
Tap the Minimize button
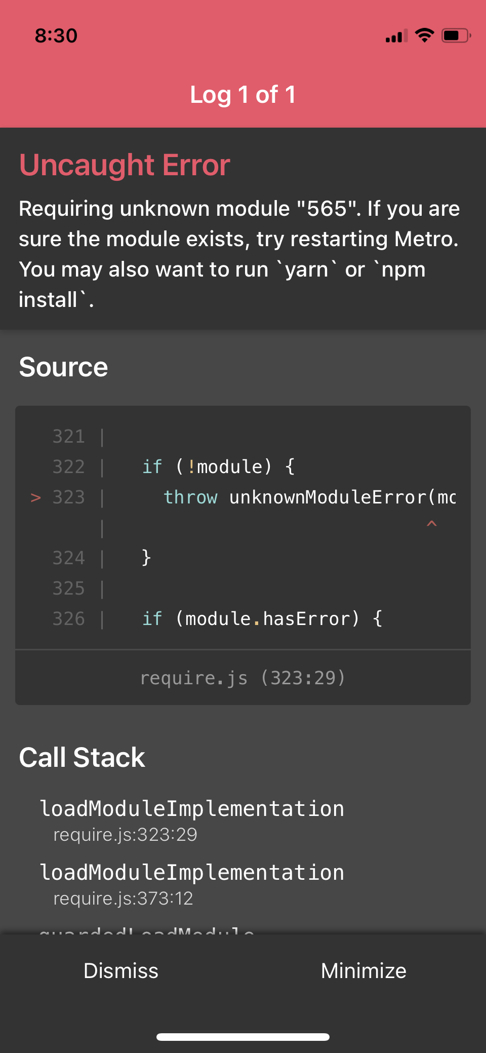364,970
